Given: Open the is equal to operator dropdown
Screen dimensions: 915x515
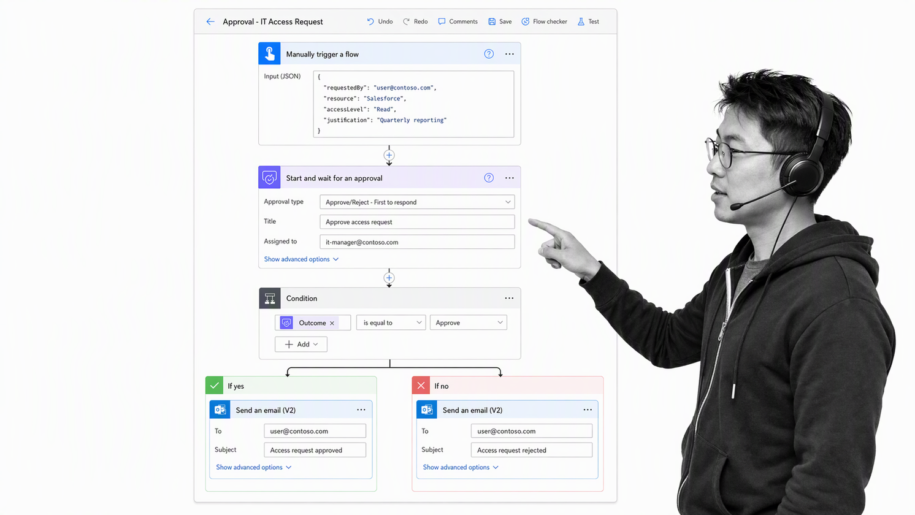Looking at the screenshot, I should [x=391, y=322].
